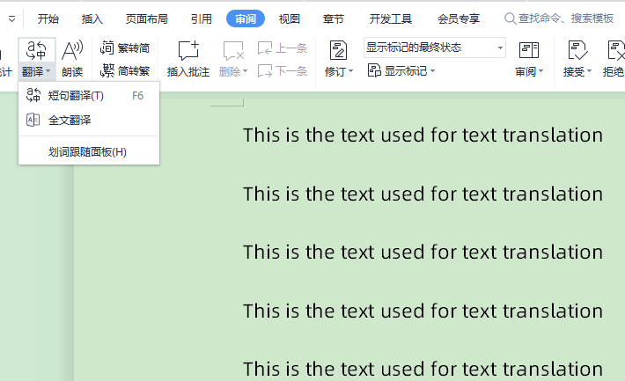Open the quick access toolbar dropdown chevron
This screenshot has height=381, width=625.
(12, 18)
